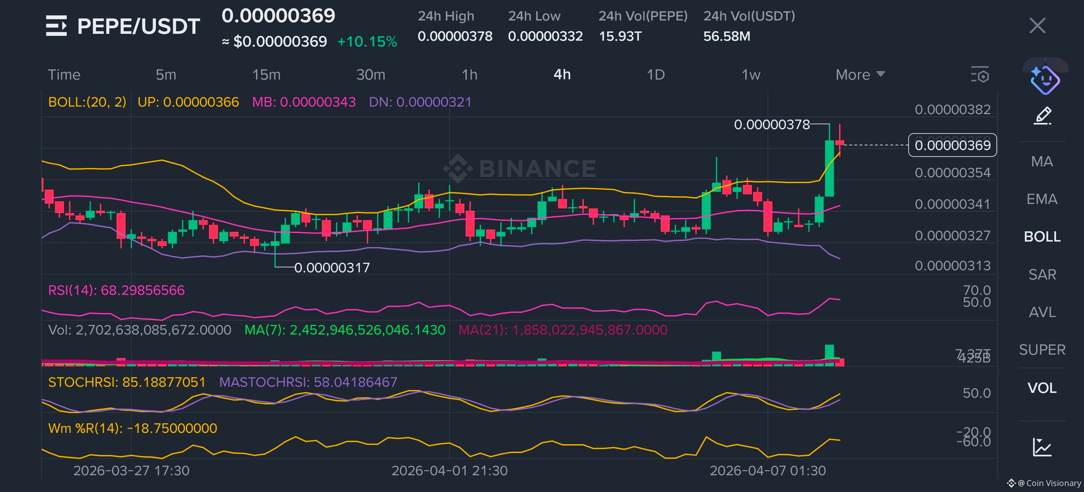Switch to the 1D interval
This screenshot has width=1084, height=492.
[656, 75]
